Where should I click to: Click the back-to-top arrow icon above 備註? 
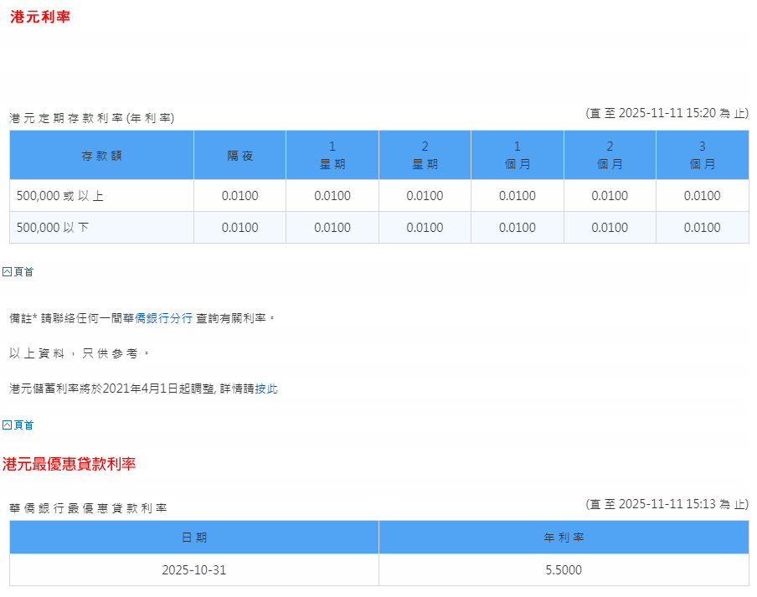[x=8, y=271]
